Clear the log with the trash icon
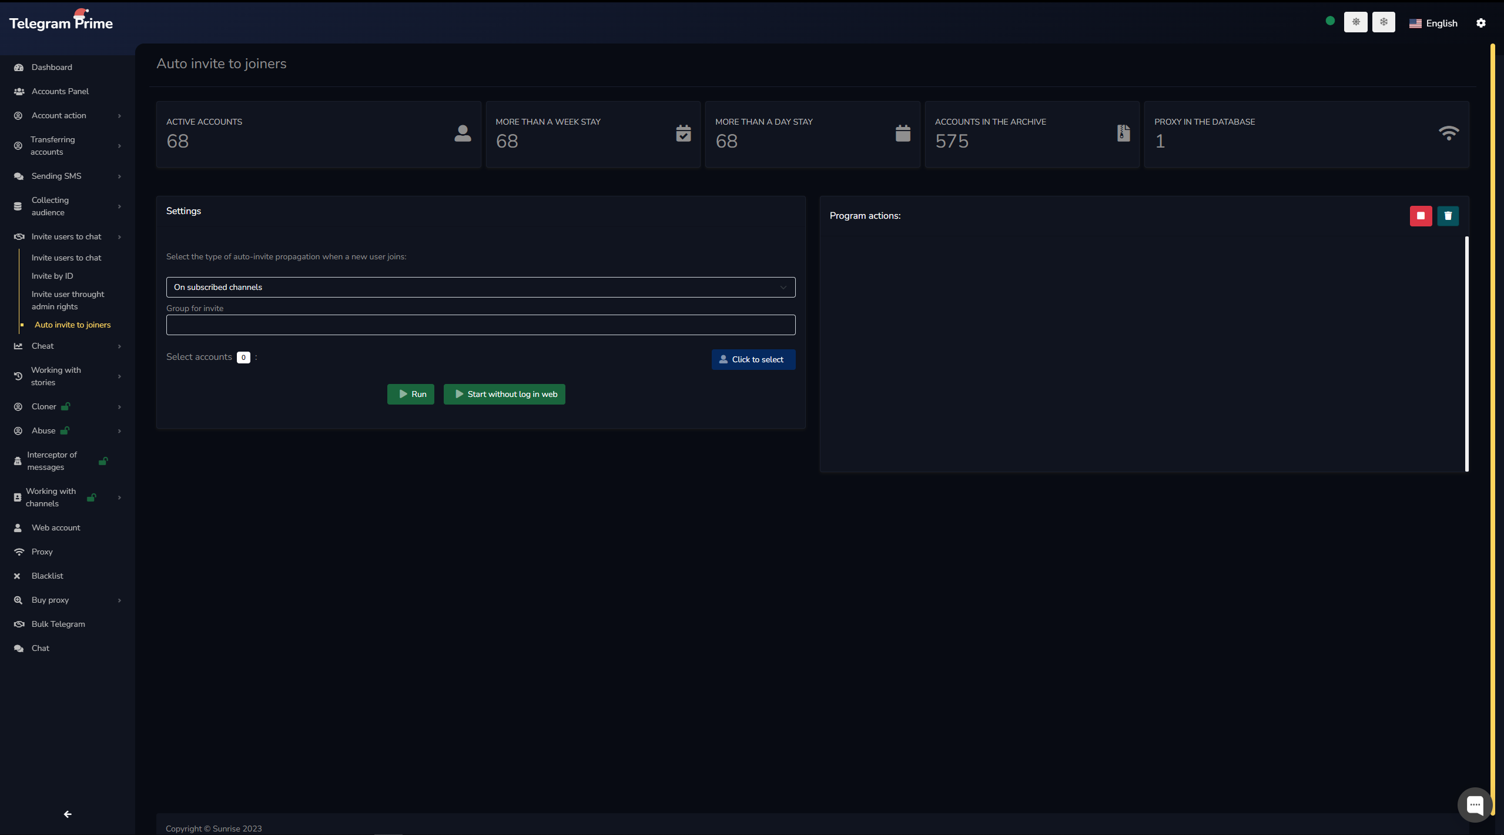The width and height of the screenshot is (1504, 835). [x=1448, y=216]
